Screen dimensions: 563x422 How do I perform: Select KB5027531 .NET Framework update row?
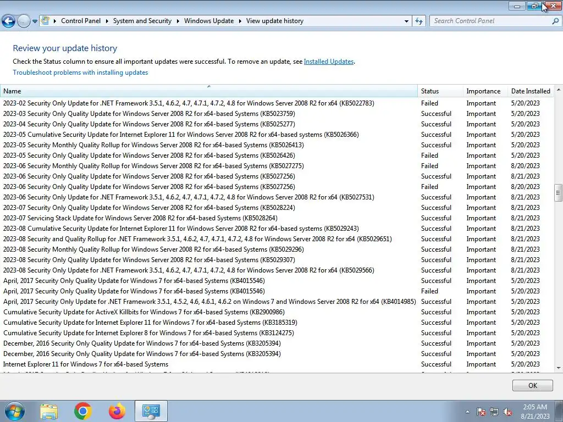coord(277,197)
